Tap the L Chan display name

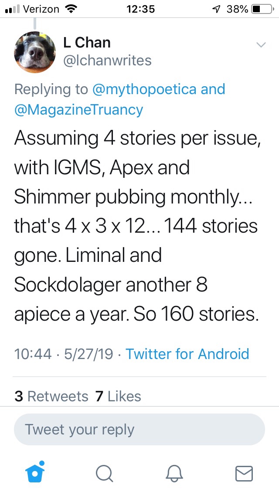[87, 42]
